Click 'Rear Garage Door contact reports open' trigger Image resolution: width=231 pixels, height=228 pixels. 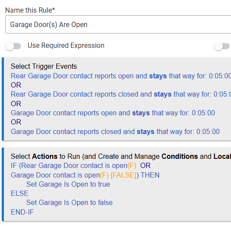121,76
